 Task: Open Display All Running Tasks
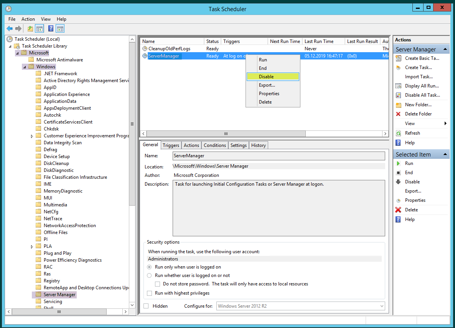(x=421, y=86)
